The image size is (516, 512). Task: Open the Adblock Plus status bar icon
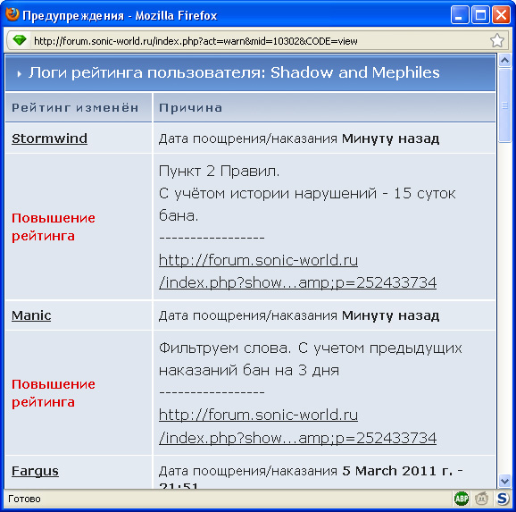click(462, 499)
